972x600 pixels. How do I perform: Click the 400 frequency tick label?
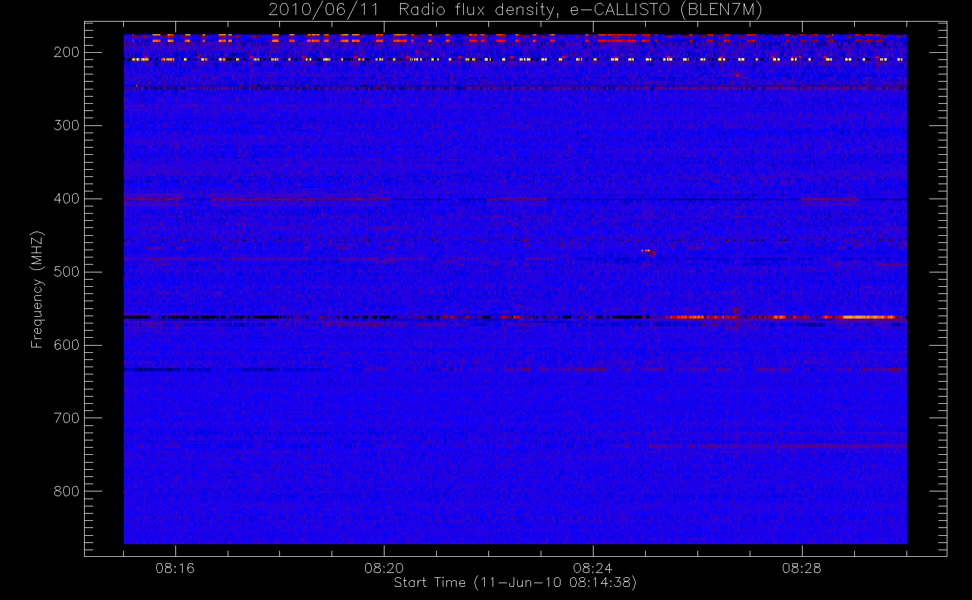pos(66,199)
